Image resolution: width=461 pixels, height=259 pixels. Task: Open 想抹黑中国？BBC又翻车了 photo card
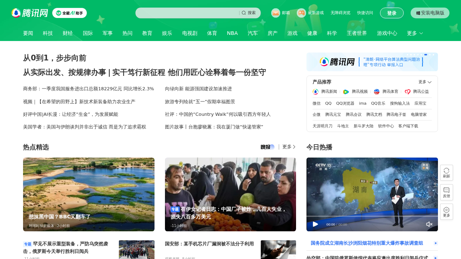pyautogui.click(x=89, y=194)
